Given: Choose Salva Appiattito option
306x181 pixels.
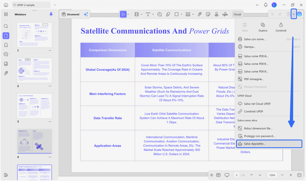Looking at the screenshot, I should (x=269, y=144).
